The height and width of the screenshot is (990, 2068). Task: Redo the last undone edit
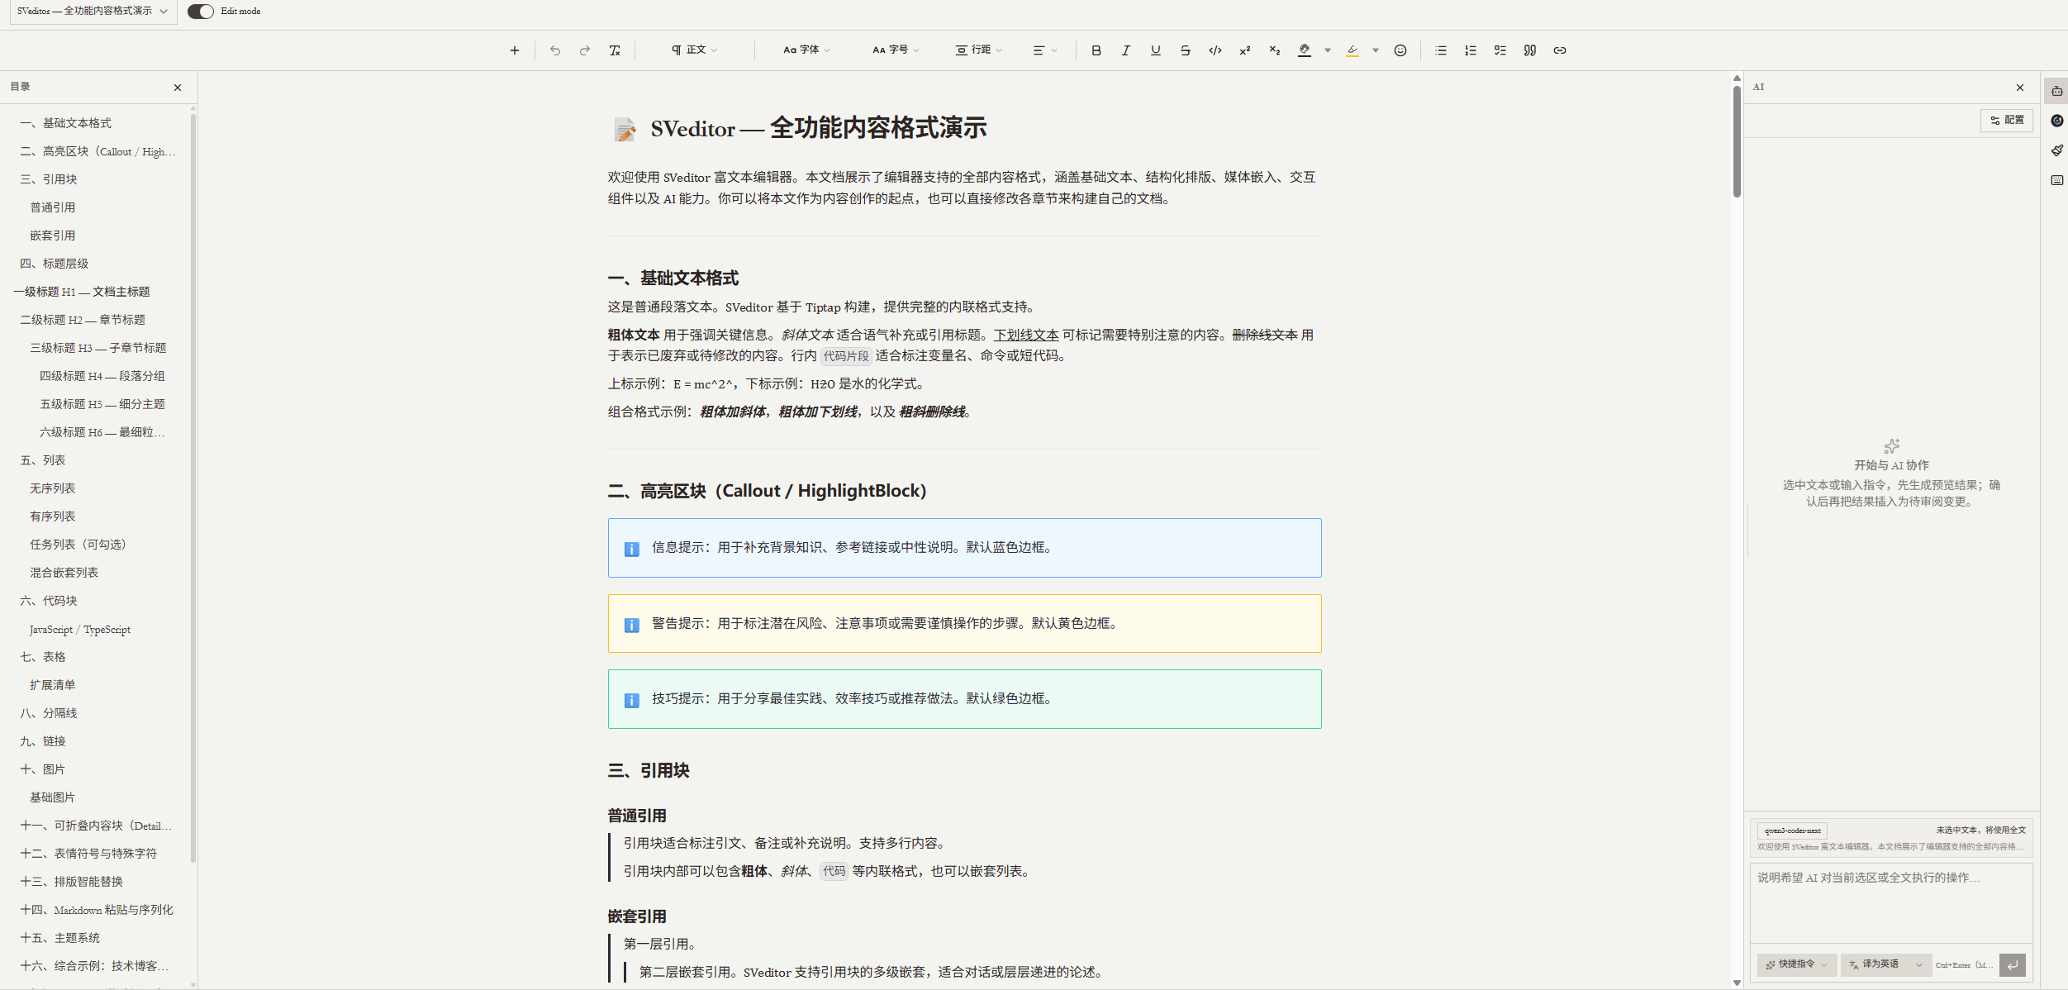585,50
